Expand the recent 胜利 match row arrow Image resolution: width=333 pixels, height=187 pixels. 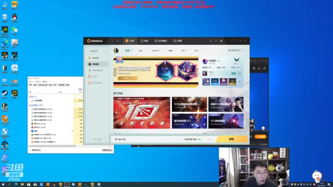(x=239, y=74)
